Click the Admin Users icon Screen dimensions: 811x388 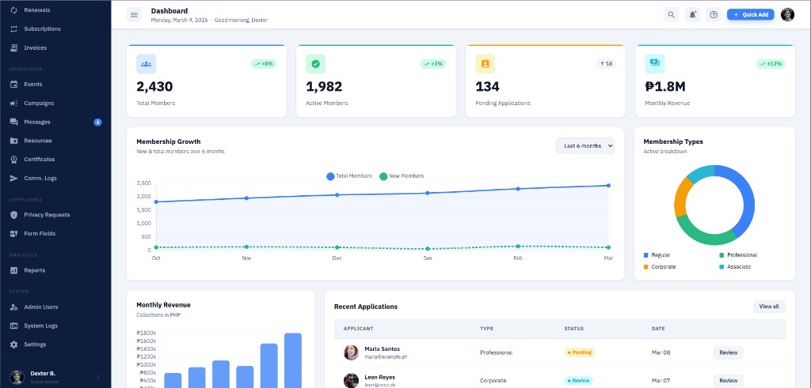(x=14, y=307)
